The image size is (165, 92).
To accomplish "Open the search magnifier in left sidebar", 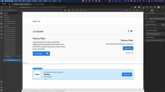I will click(x=2, y=85).
